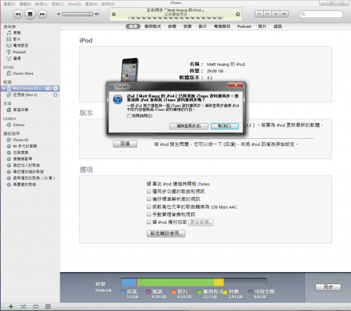
Task: Expand the Matt Huang iPod device tree
Action: click(4, 88)
